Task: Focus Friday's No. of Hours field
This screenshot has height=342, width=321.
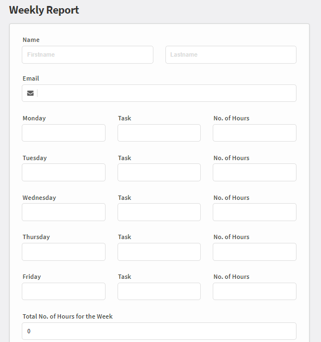Action: (x=255, y=291)
